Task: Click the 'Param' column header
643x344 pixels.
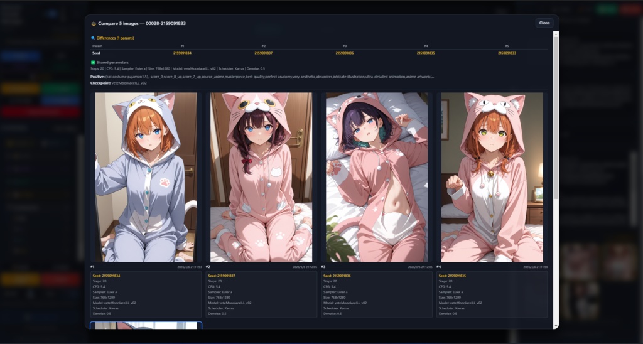Action: 97,46
